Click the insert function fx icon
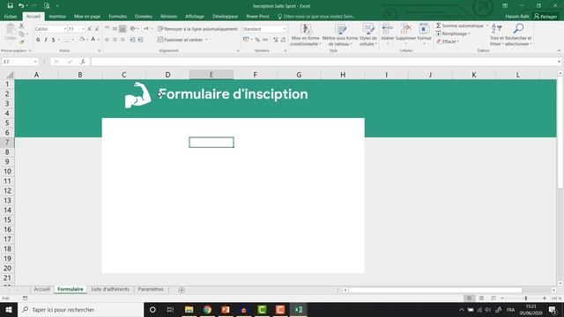 click(x=83, y=62)
